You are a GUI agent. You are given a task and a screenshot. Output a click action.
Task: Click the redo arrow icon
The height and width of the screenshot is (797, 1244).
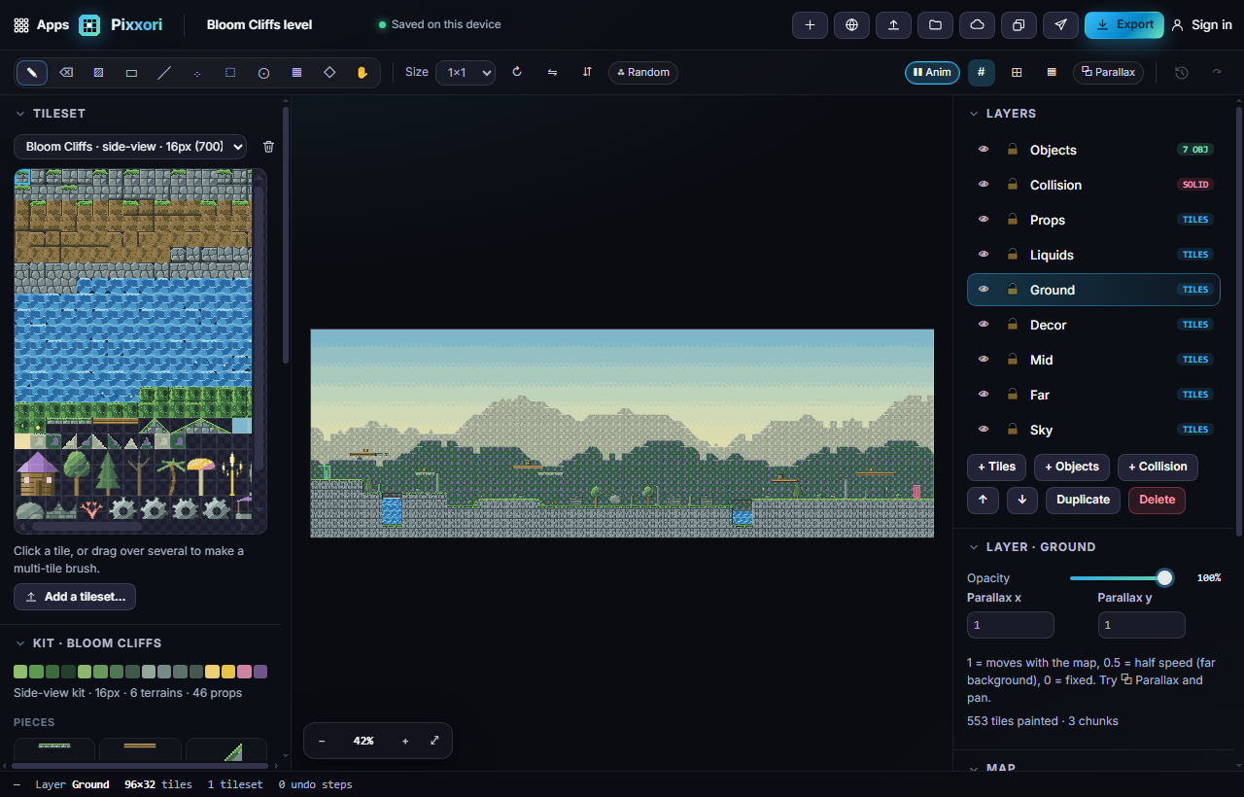click(x=1216, y=72)
